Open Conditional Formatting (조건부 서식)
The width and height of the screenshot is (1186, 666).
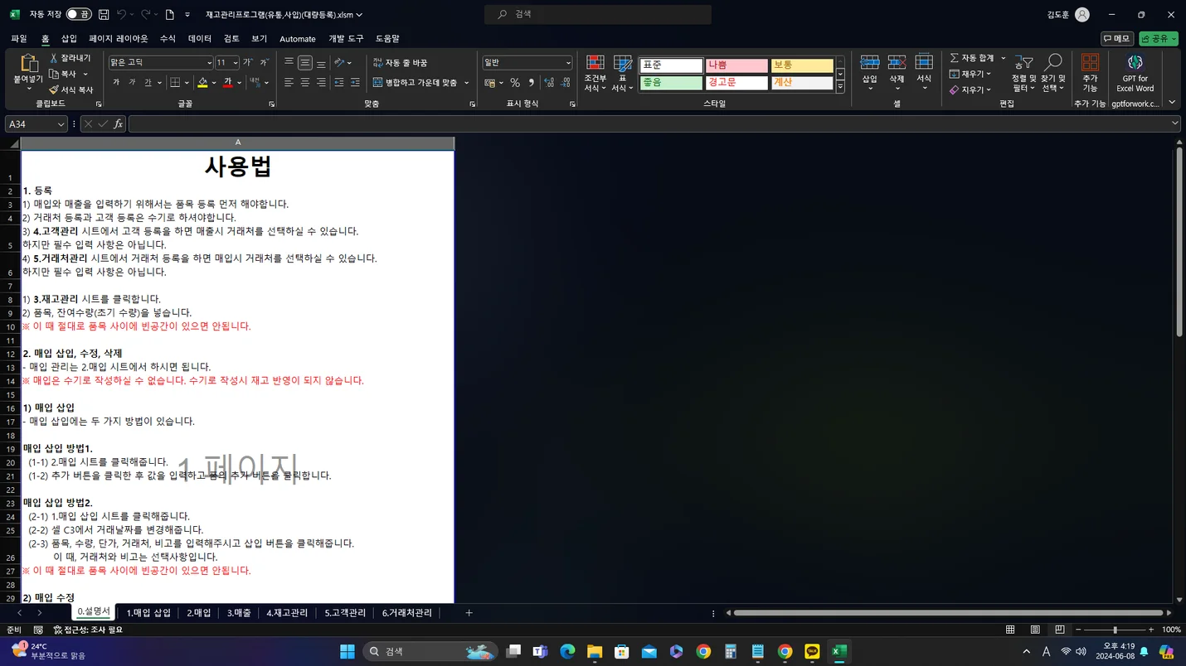point(595,73)
